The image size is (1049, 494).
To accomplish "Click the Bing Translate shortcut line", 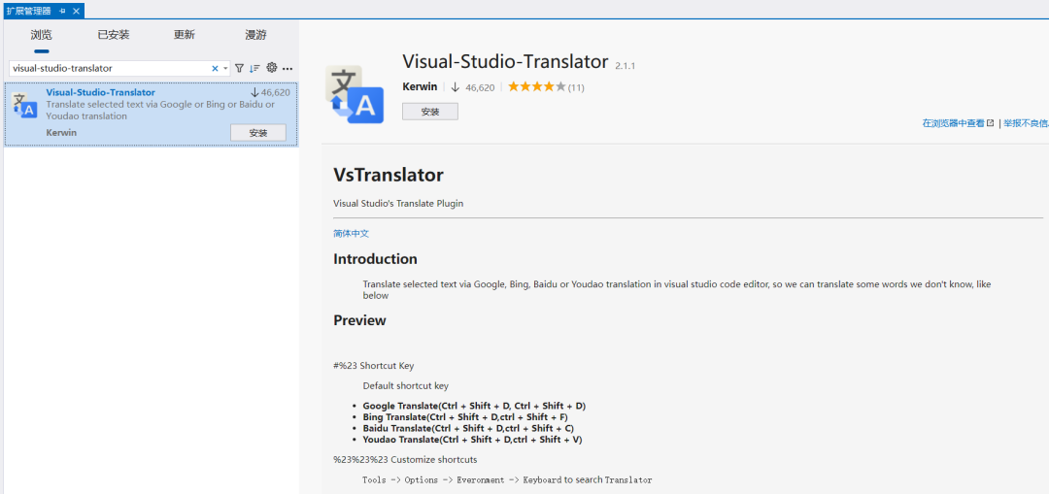I will (x=465, y=417).
